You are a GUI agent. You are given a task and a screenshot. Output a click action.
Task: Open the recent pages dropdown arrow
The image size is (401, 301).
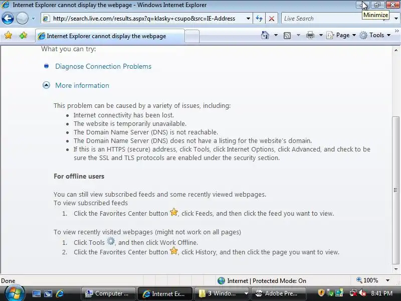pyautogui.click(x=33, y=19)
